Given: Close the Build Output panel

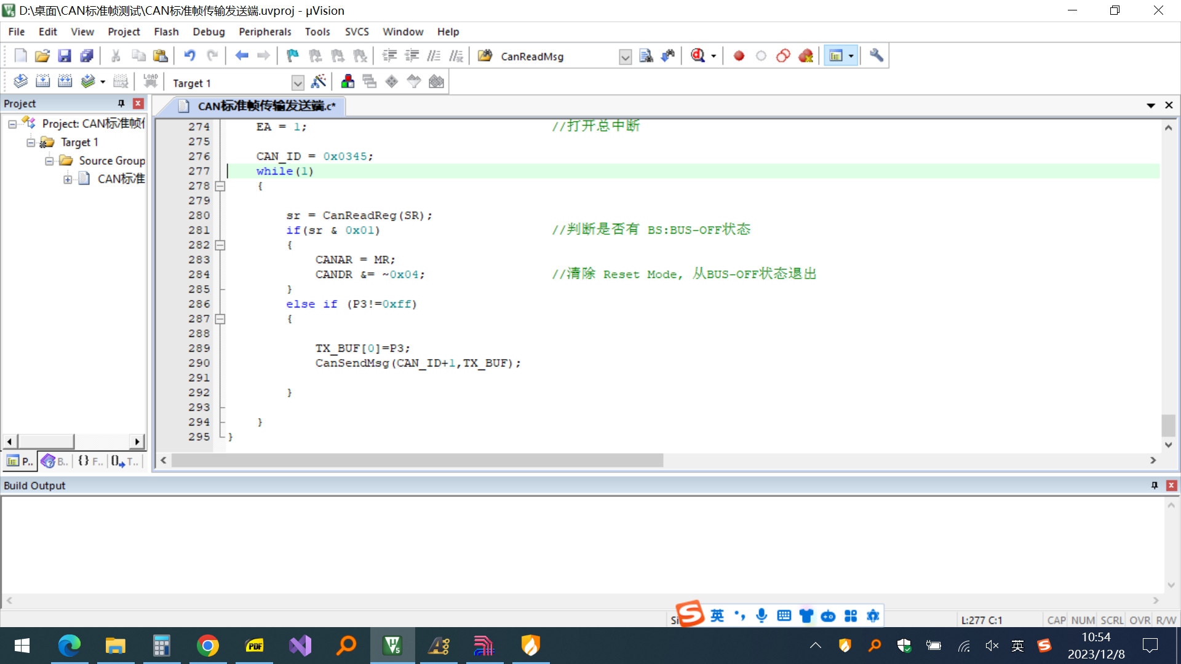Looking at the screenshot, I should pos(1171,486).
